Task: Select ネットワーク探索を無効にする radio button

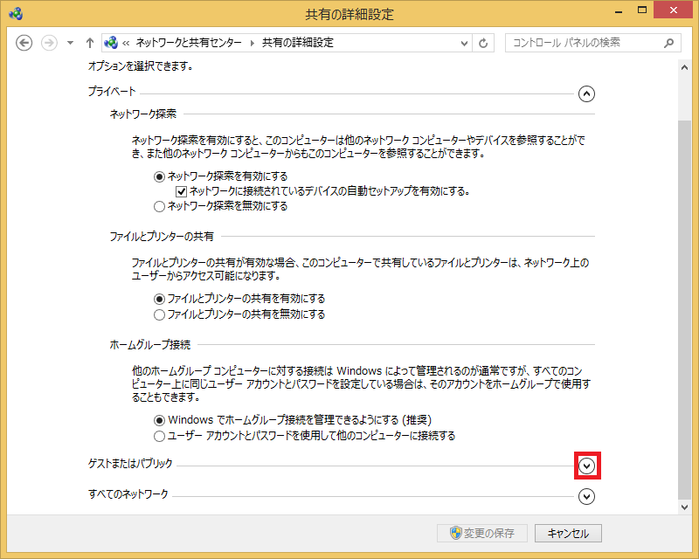Action: pos(159,207)
